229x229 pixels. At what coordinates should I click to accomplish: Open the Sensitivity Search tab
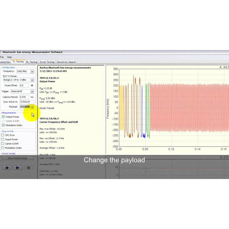pyautogui.click(x=66, y=61)
